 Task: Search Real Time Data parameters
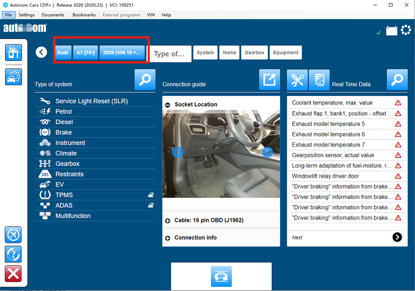(397, 80)
